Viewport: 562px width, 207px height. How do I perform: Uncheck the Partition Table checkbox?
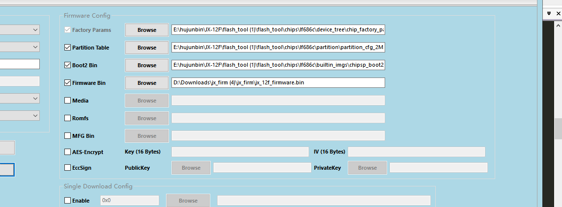[68, 48]
